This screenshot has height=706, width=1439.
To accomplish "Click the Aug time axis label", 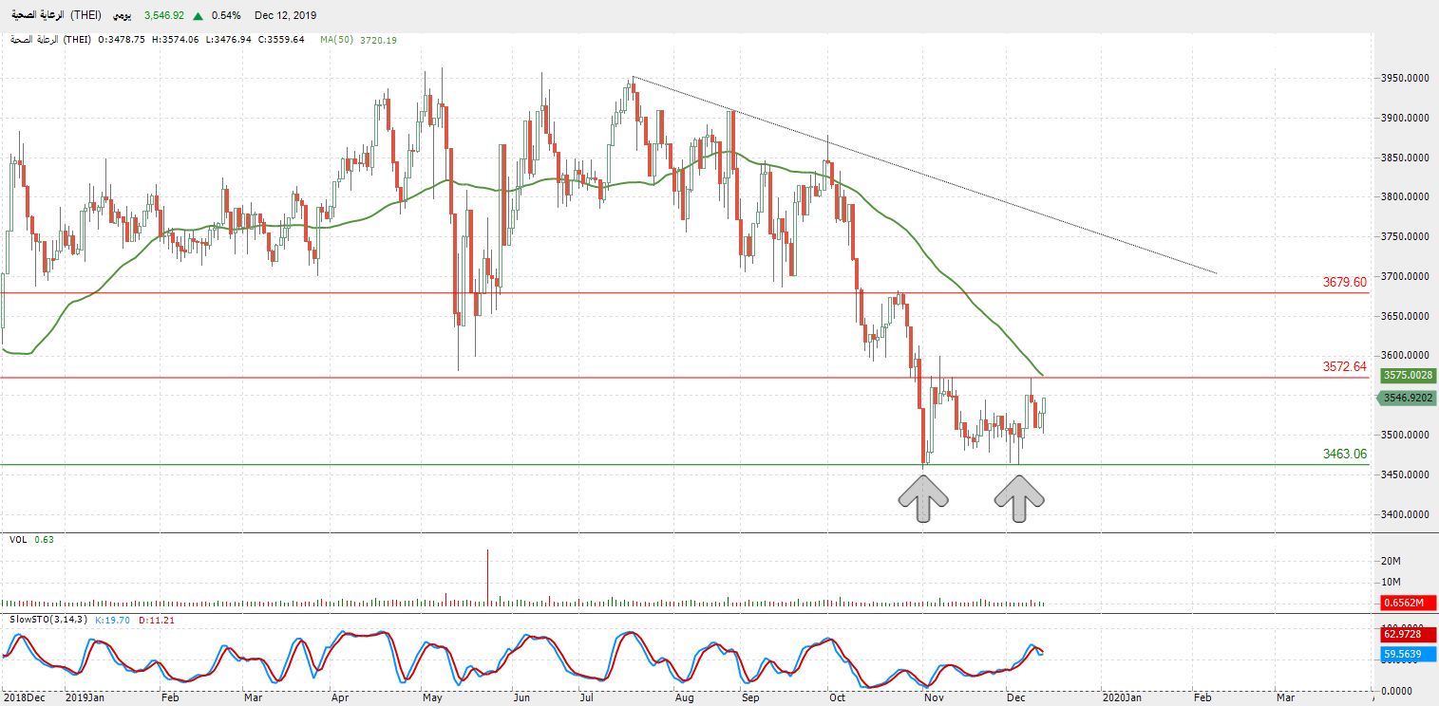I will point(685,697).
